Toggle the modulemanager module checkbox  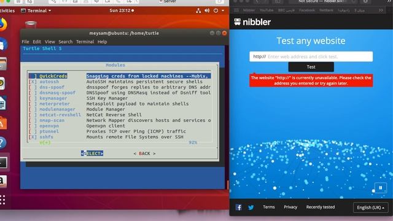coord(33,109)
